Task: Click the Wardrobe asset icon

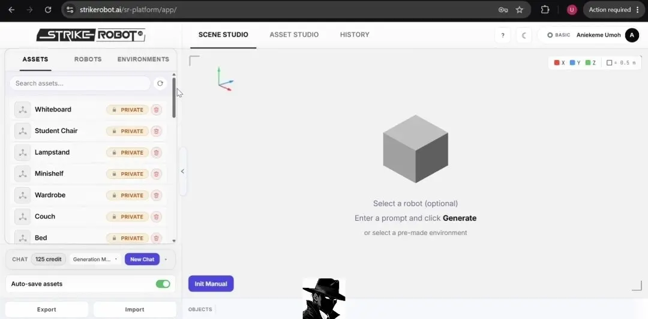Action: pos(22,195)
